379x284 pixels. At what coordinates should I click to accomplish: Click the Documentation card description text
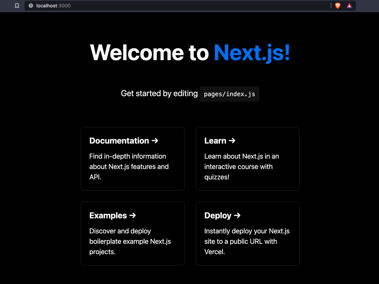click(128, 167)
